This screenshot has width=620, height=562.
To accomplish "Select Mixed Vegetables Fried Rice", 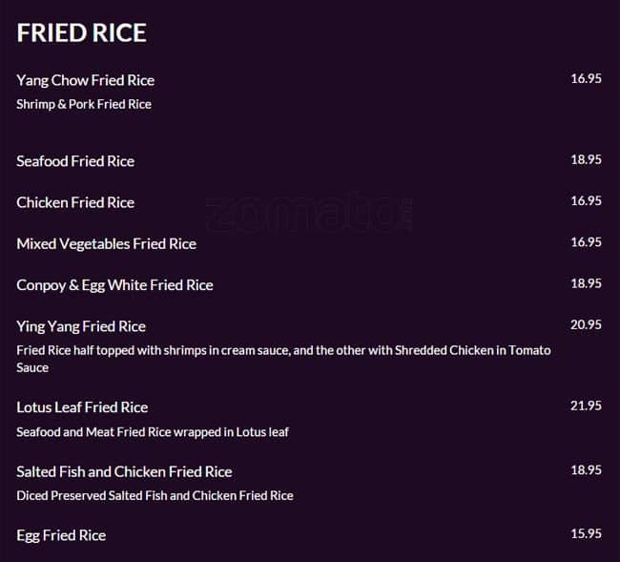I will (106, 243).
